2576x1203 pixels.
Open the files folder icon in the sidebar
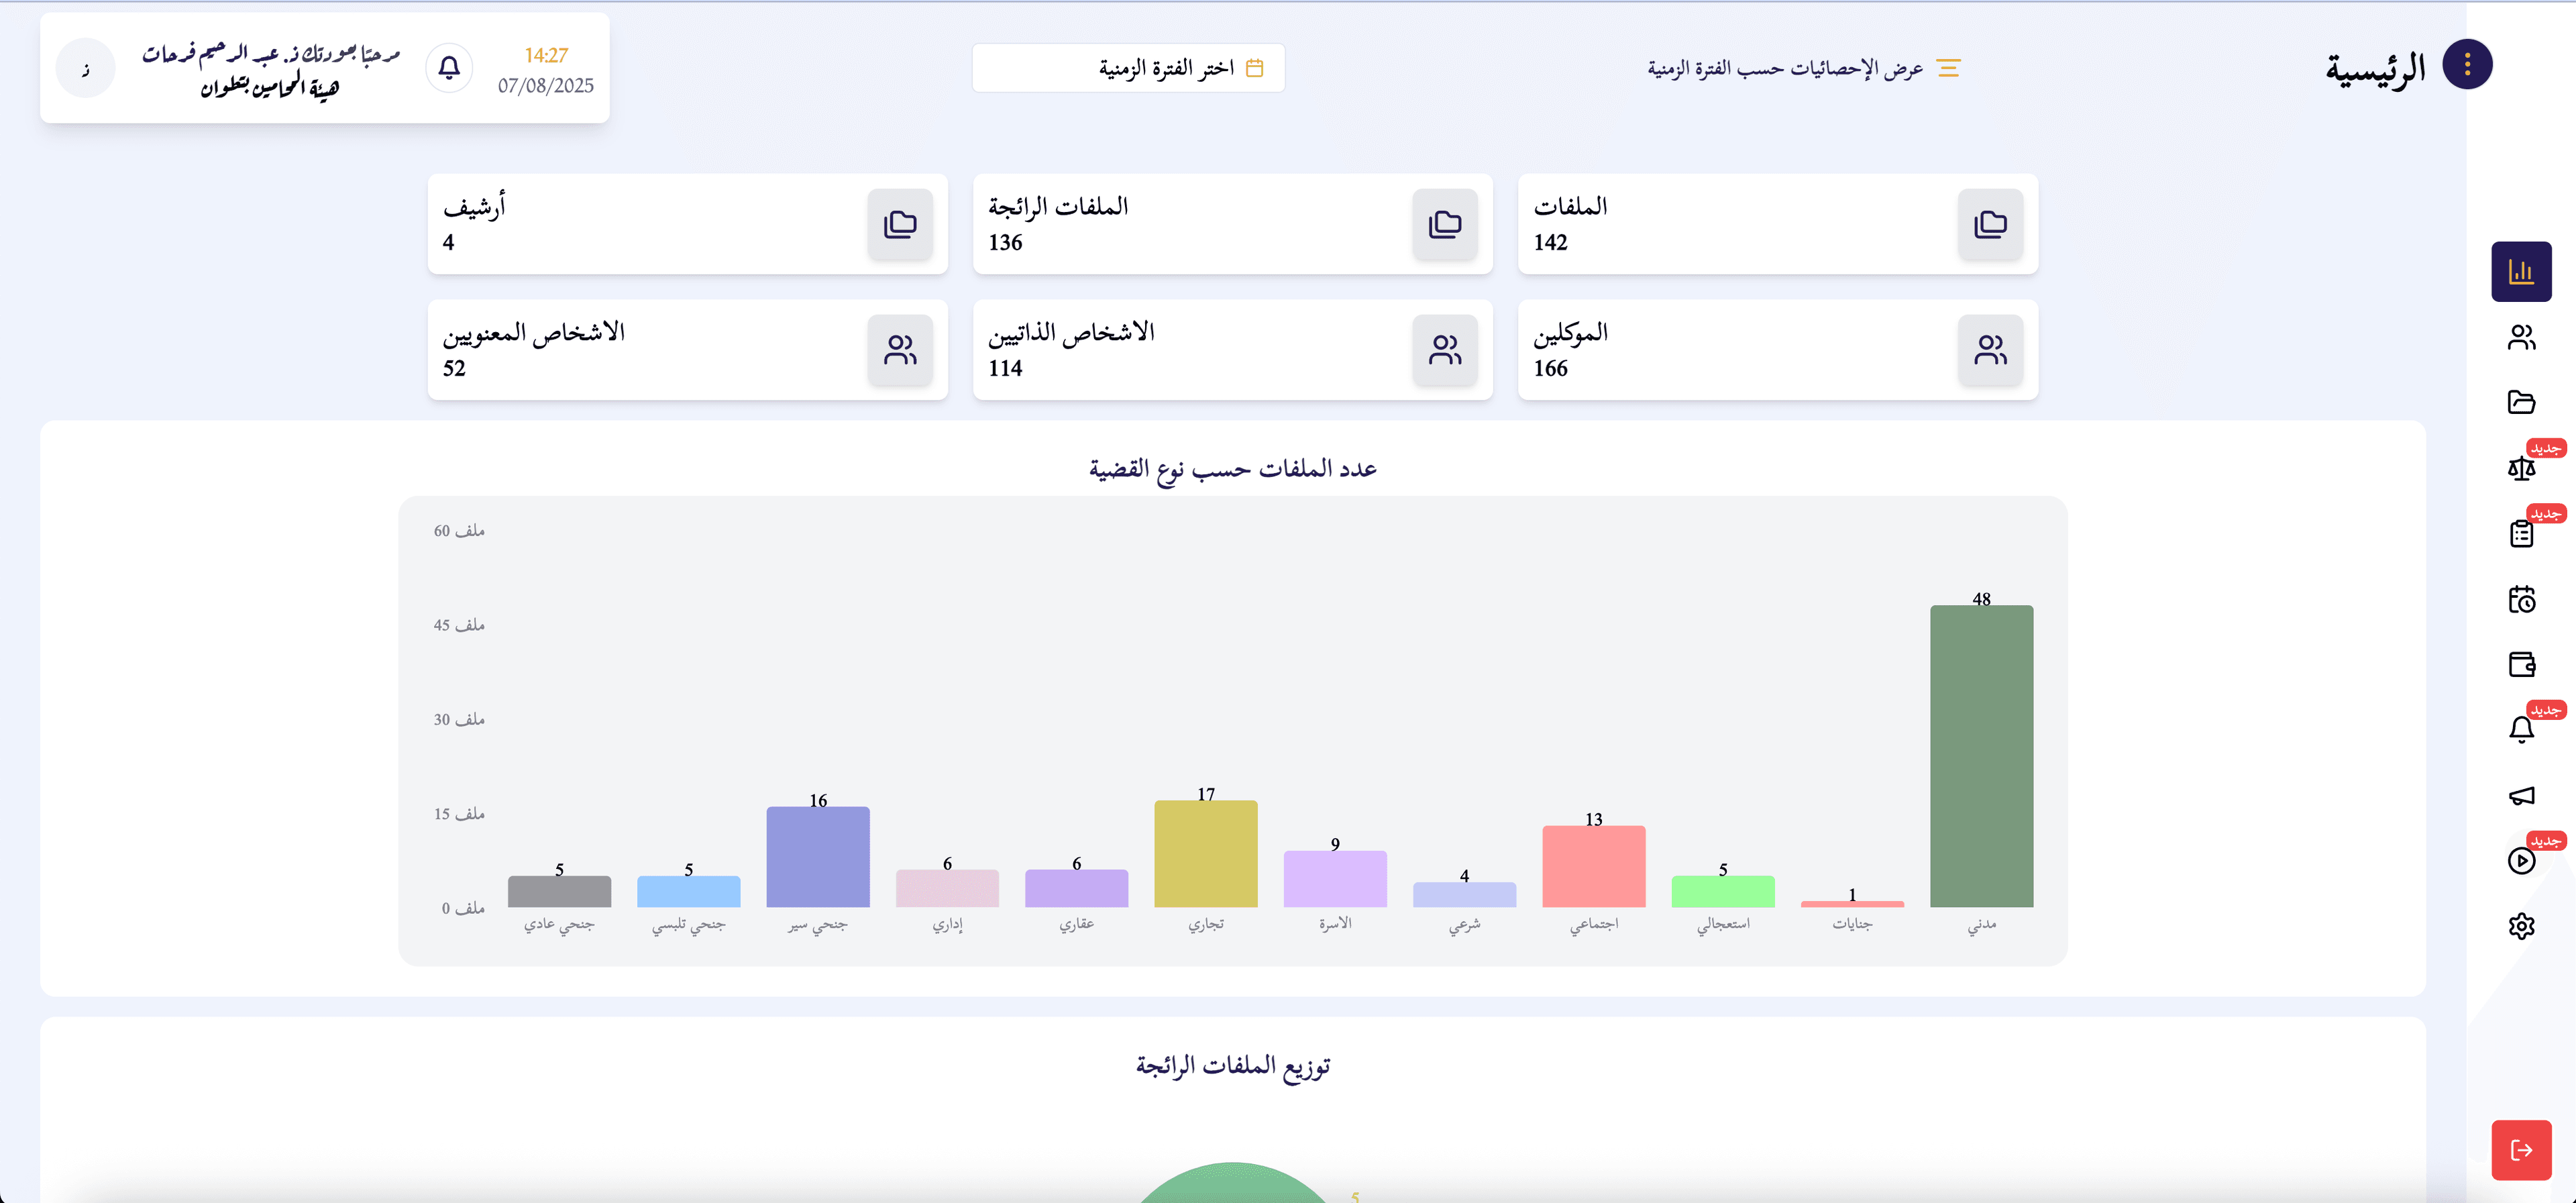pyautogui.click(x=2522, y=401)
